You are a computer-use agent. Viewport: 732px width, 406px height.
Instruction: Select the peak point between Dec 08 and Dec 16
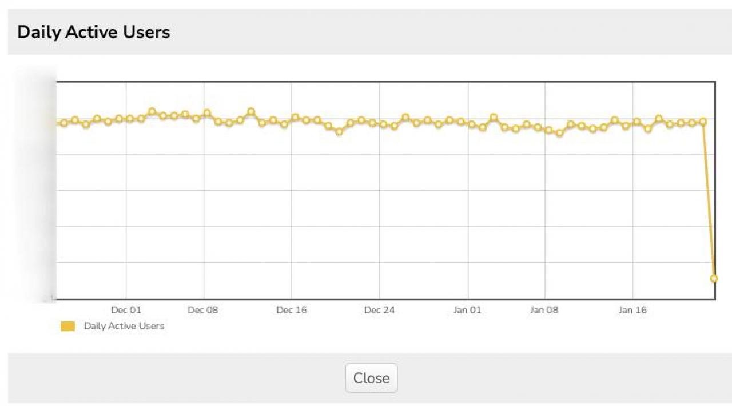(251, 111)
